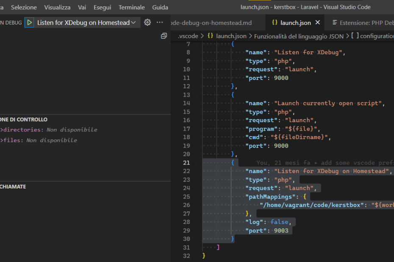Fold the JSON block at line 21
394x262 pixels.
(x=197, y=163)
